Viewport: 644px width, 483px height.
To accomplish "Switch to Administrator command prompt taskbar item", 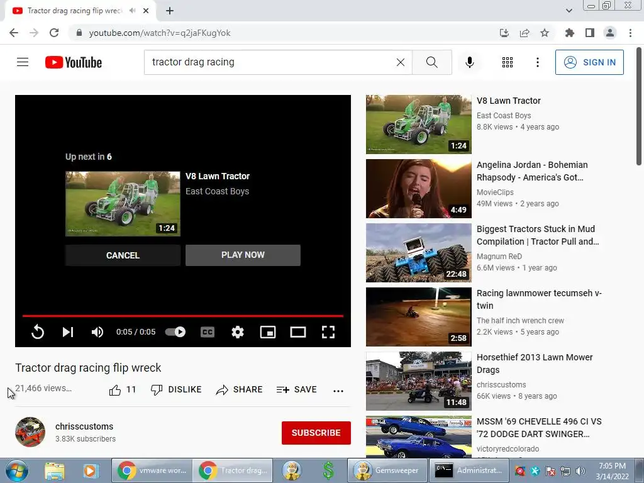I will (469, 470).
